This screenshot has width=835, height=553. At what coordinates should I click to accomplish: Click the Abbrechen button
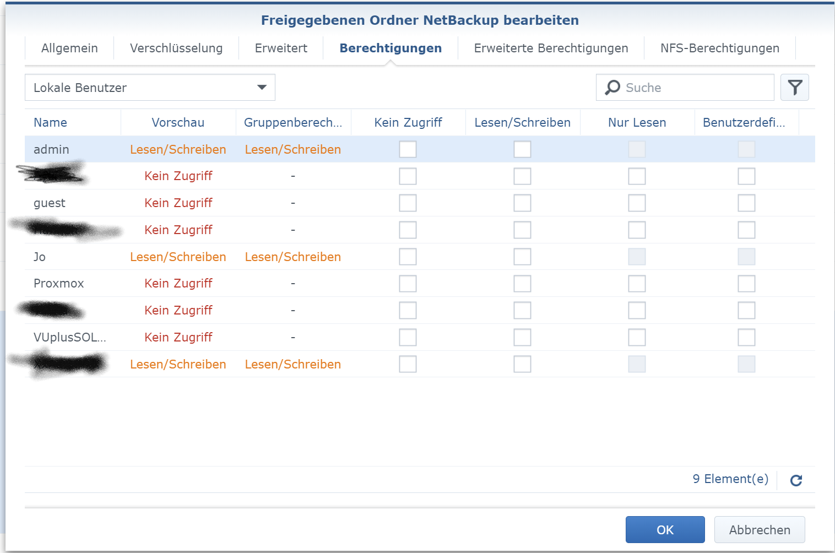760,530
